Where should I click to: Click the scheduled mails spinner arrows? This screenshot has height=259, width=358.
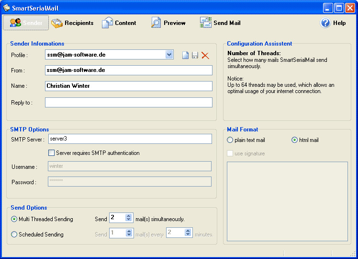(129, 233)
